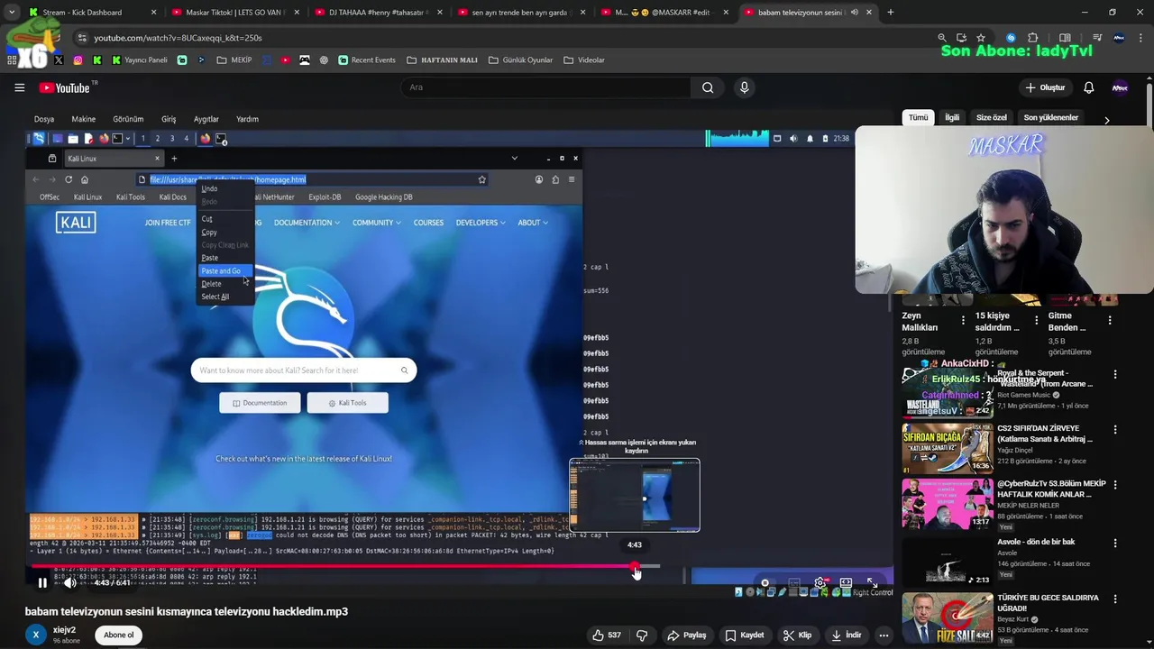Viewport: 1154px width, 649px height.
Task: Like the video with 537 likes
Action: click(x=606, y=635)
